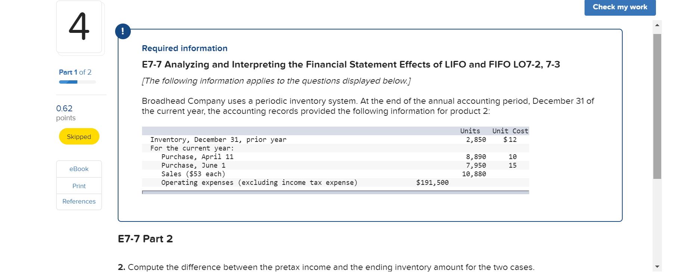Screen dimensions: 675x273
Task: Click the Part 1 of 2 label
Action: (x=75, y=72)
